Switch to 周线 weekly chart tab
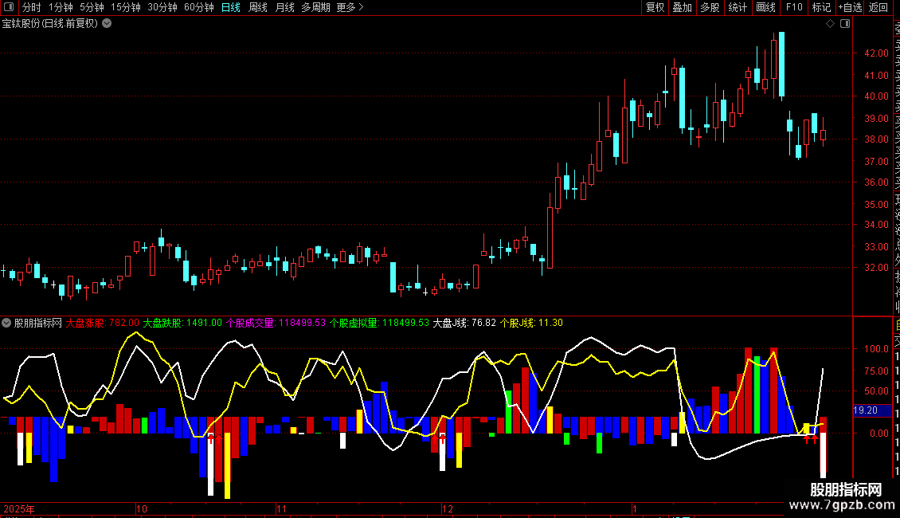Viewport: 900px width, 518px height. [x=258, y=7]
